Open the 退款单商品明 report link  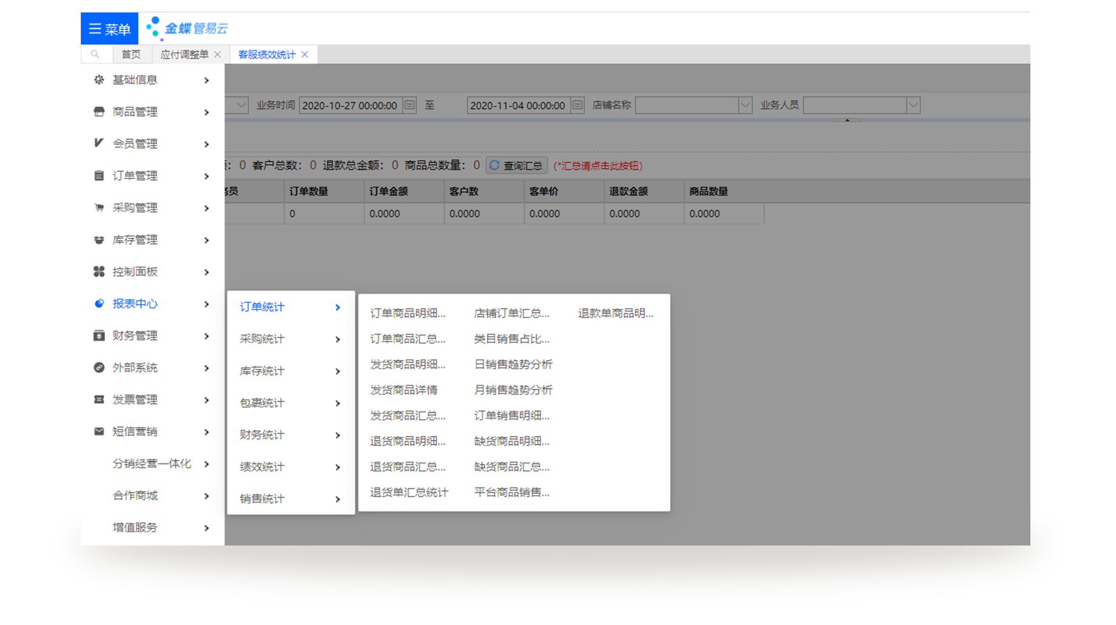(x=616, y=313)
